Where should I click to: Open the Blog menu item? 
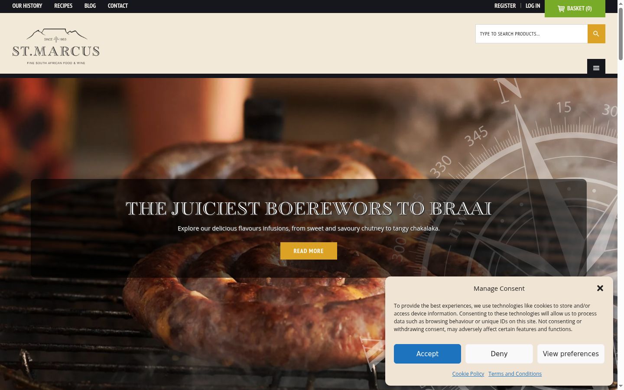90,6
